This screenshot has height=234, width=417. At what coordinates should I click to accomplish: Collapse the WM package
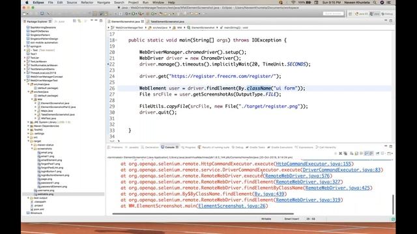pyautogui.click(x=32, y=99)
